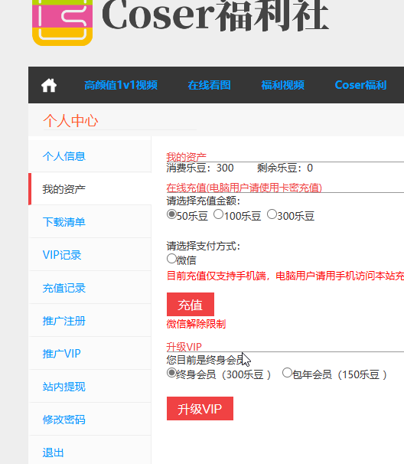The width and height of the screenshot is (404, 464).
Task: Open the 福利视频 menu item
Action: click(282, 85)
